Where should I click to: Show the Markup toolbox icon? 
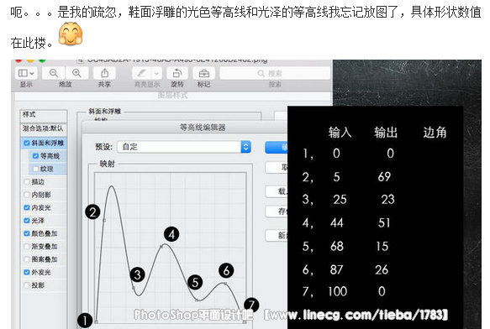click(204, 73)
